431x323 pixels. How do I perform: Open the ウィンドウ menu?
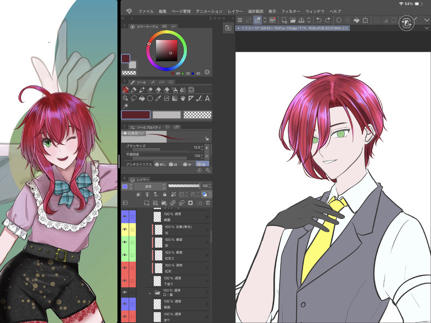pyautogui.click(x=315, y=11)
